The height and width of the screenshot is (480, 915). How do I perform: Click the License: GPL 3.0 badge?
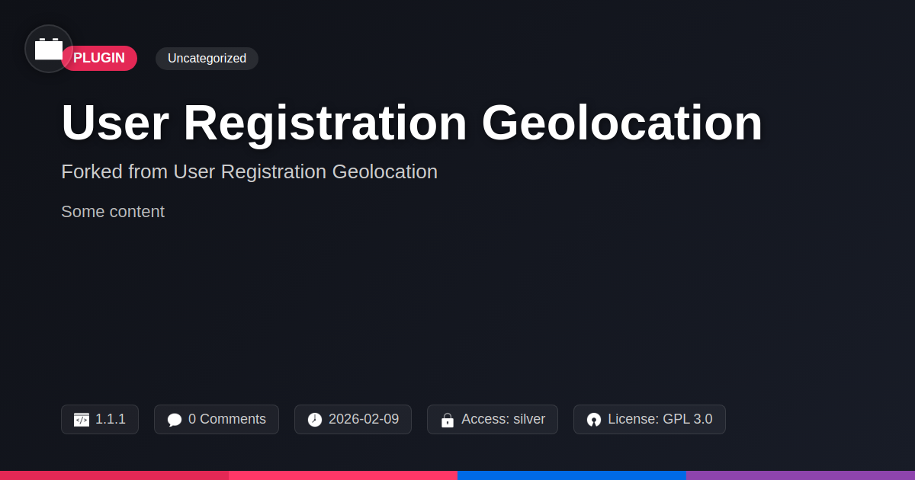tap(660, 419)
